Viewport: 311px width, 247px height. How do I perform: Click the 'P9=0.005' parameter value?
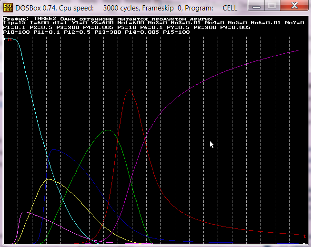(235, 28)
